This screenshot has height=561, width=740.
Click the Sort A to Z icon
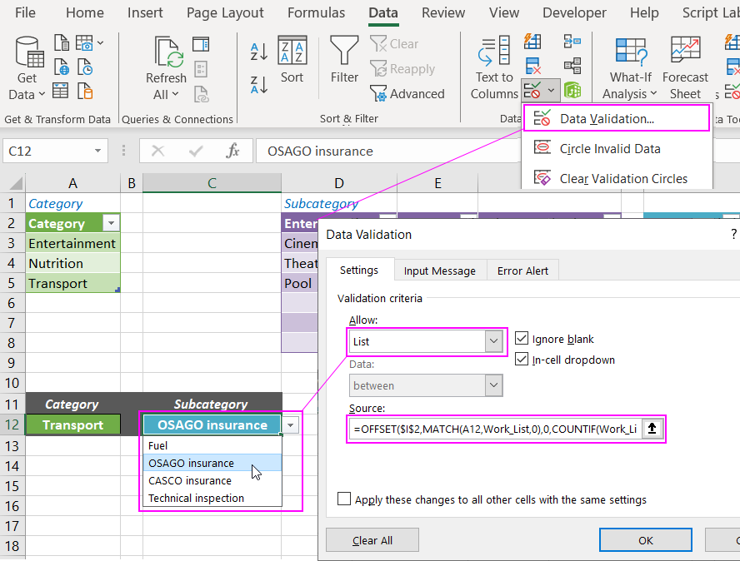click(259, 52)
